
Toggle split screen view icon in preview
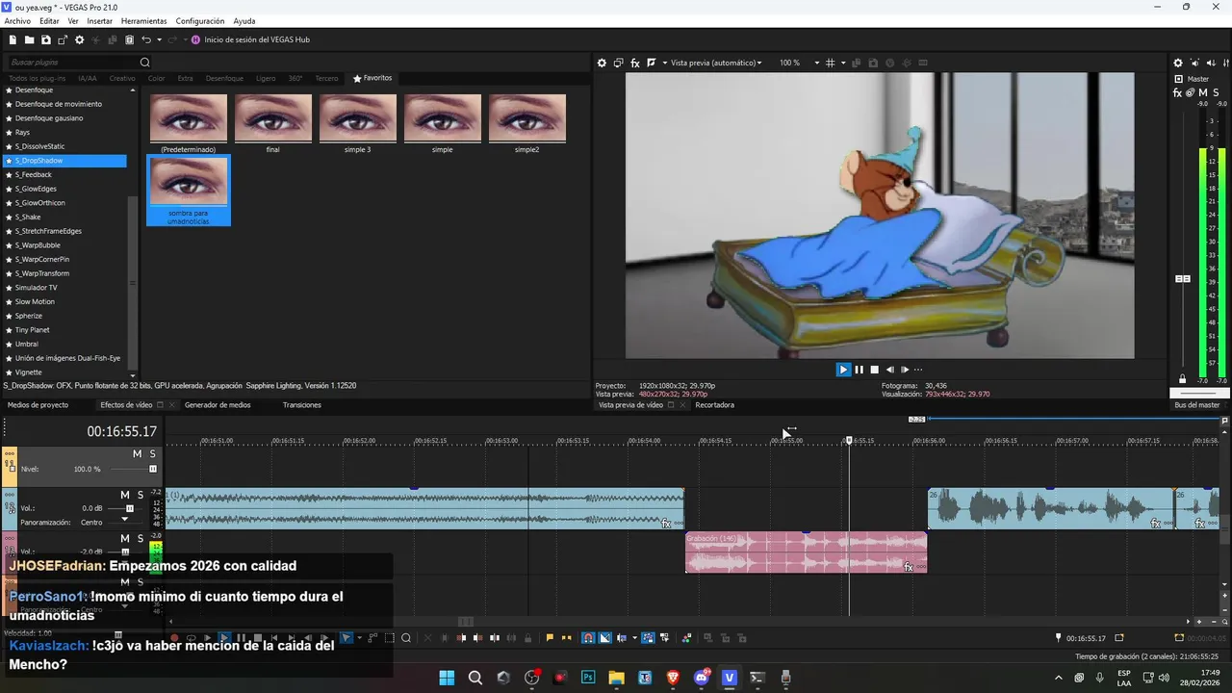pyautogui.click(x=652, y=63)
